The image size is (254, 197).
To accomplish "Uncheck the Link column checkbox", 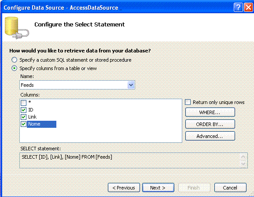I will 23,117.
